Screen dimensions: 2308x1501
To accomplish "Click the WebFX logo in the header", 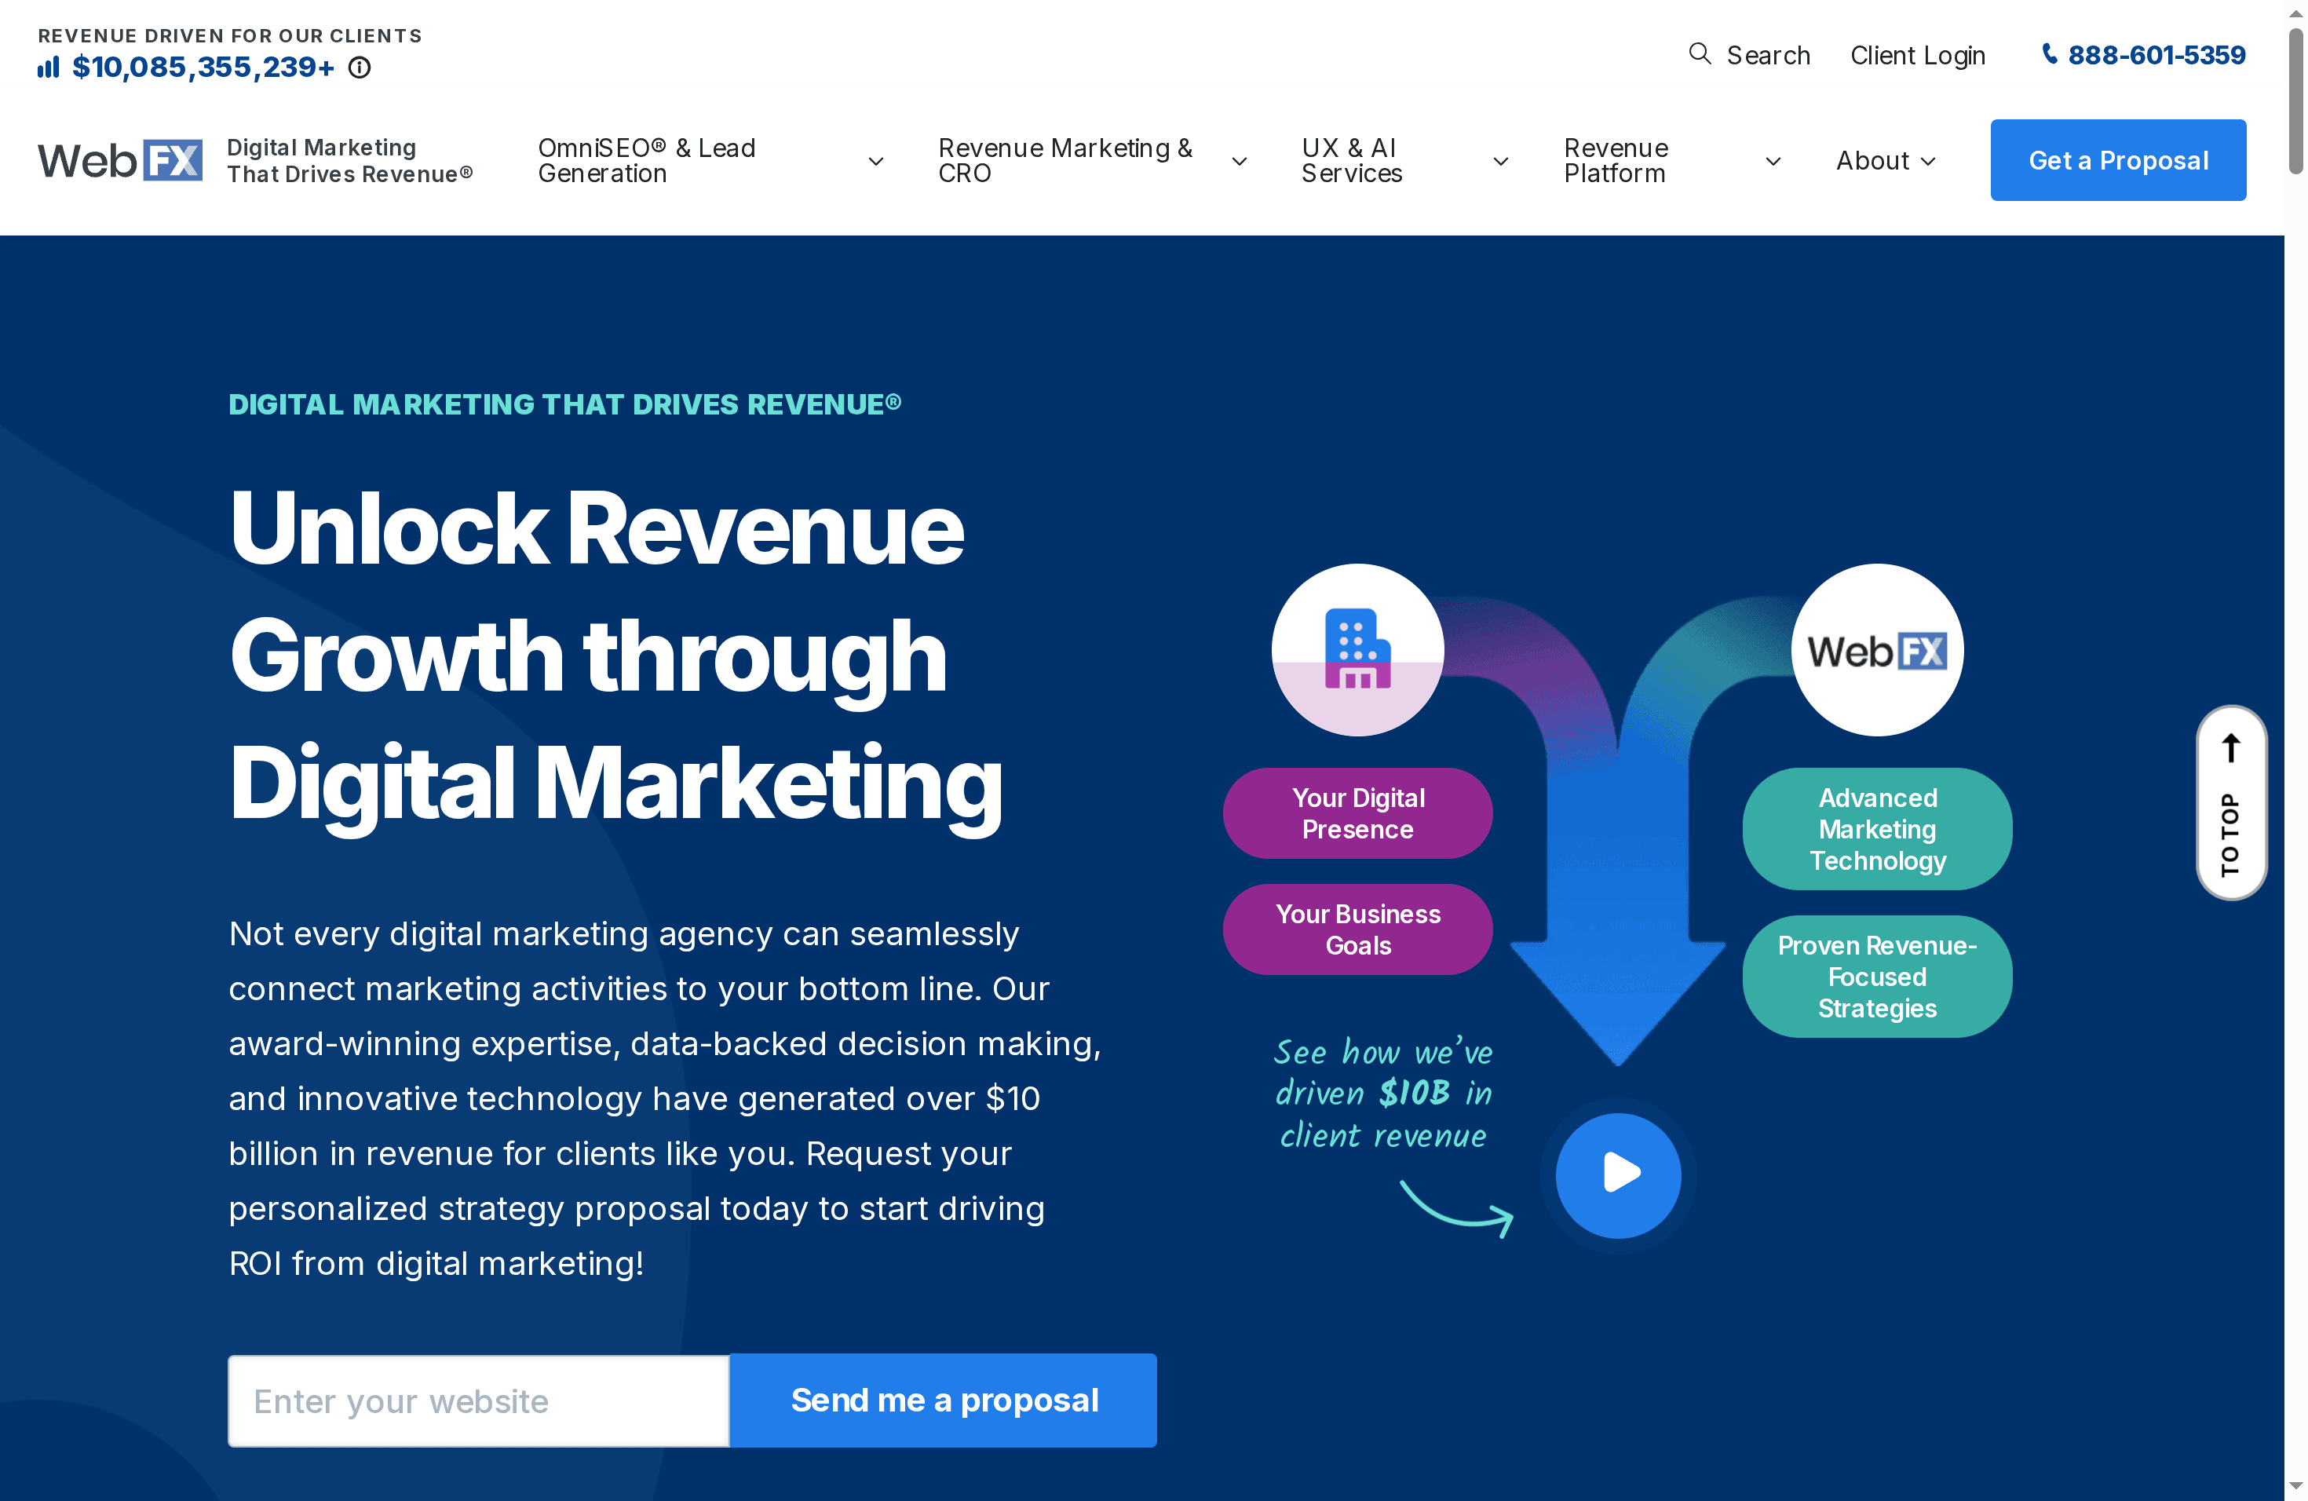I will tap(120, 159).
